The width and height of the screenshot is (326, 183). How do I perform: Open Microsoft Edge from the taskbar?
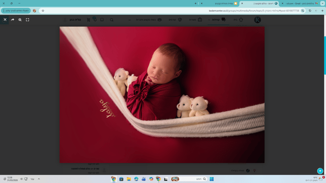pyautogui.click(x=136, y=179)
